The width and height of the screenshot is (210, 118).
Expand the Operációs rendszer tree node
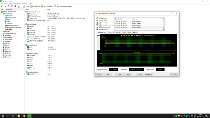(2, 34)
